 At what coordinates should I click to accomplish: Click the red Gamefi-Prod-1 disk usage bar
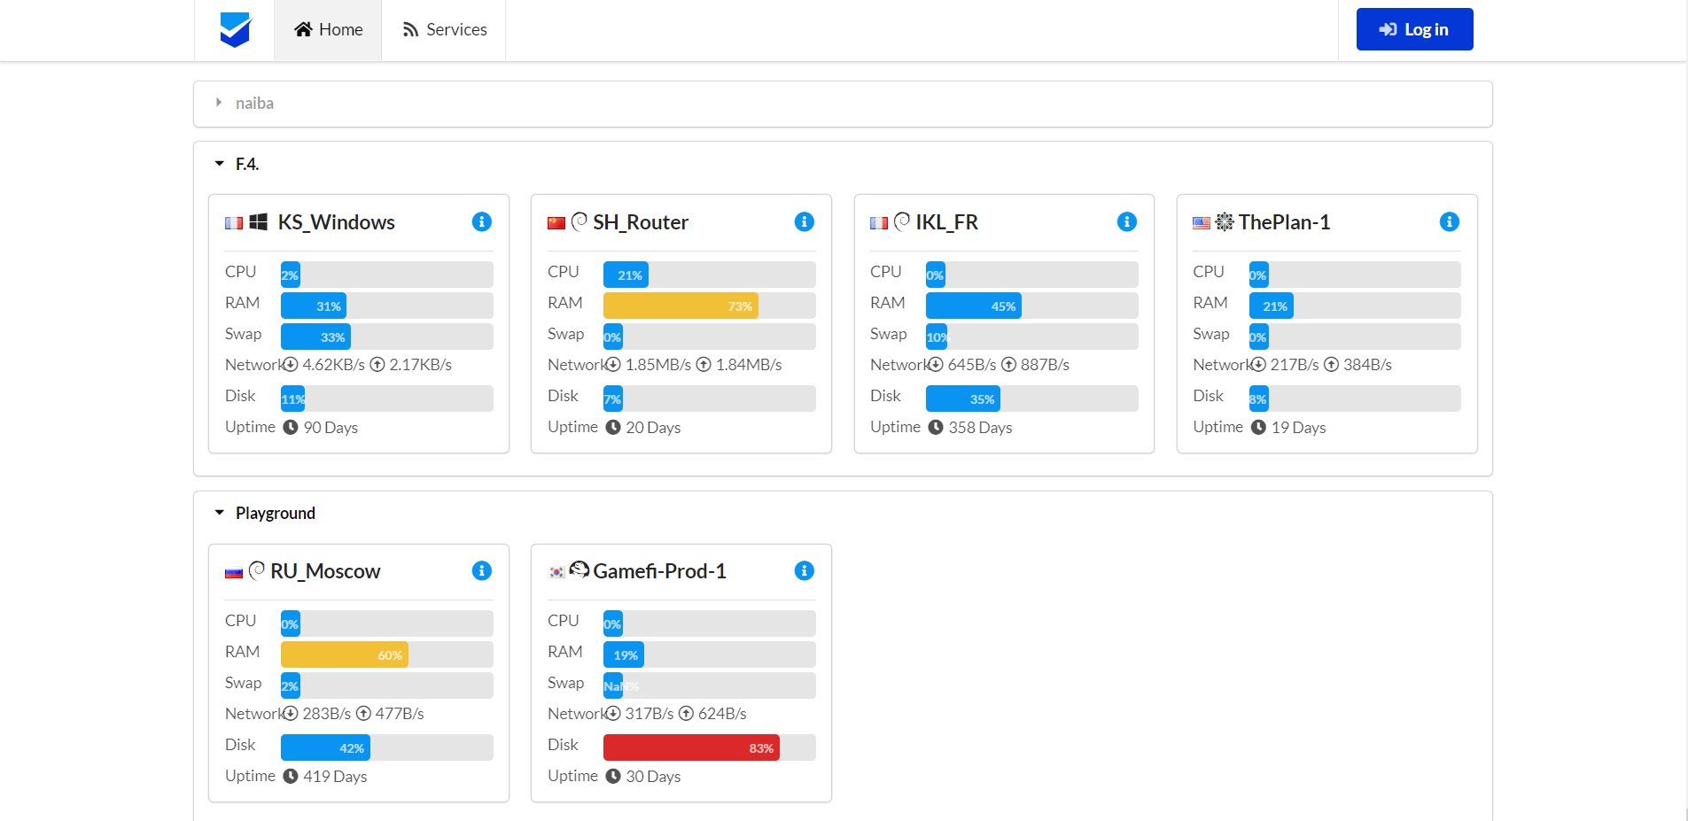691,747
